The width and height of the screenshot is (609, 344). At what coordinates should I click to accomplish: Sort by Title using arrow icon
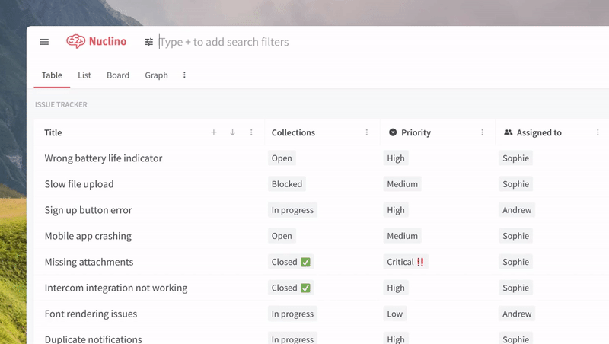232,132
